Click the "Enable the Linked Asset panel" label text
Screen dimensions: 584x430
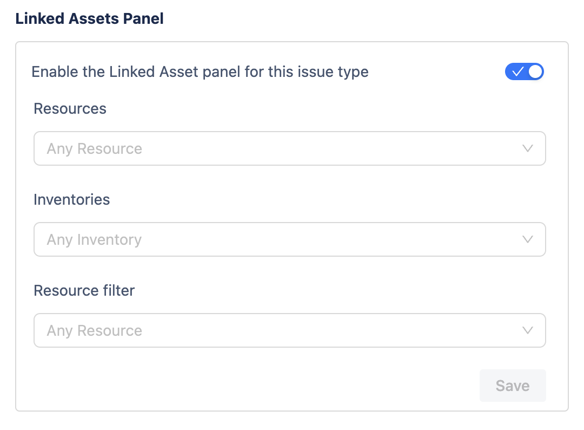pyautogui.click(x=200, y=72)
